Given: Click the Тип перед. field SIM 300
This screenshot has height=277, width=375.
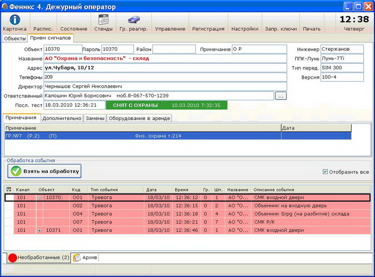Looking at the screenshot, I should 342,67.
